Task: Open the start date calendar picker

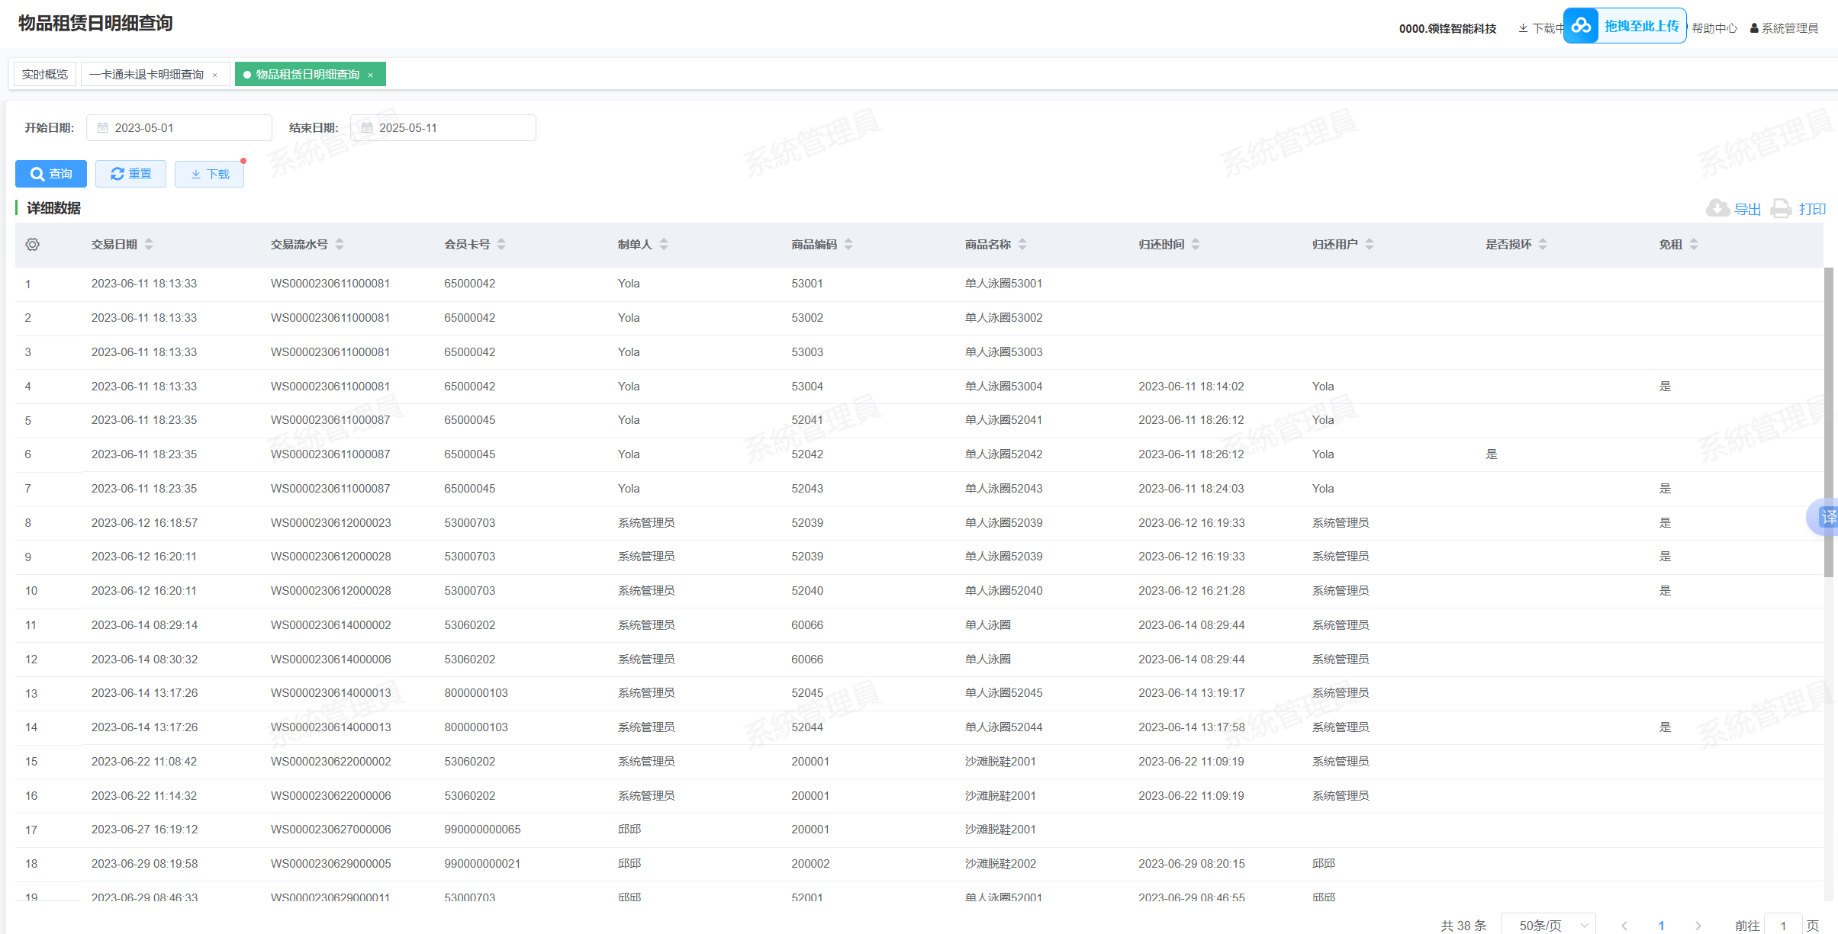Action: tap(103, 128)
